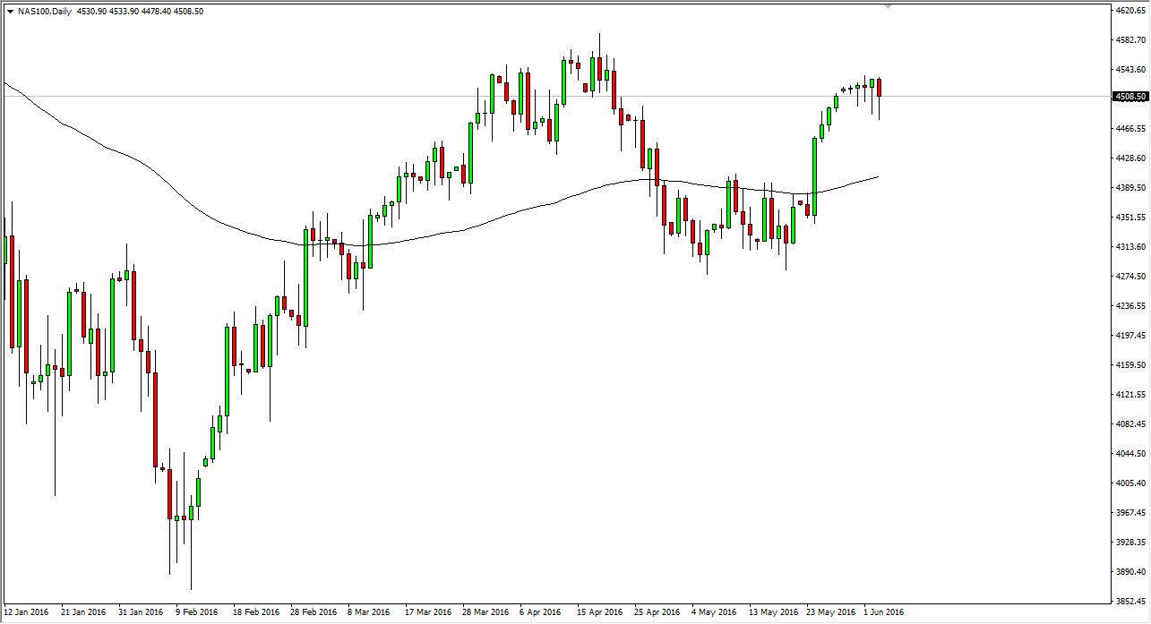Select the last red candlestick at chart's right end
Screen dimensions: 1151x624
tap(880, 88)
